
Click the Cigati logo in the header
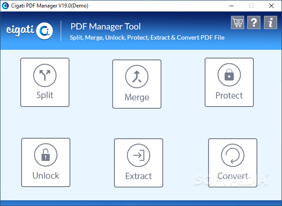29,30
